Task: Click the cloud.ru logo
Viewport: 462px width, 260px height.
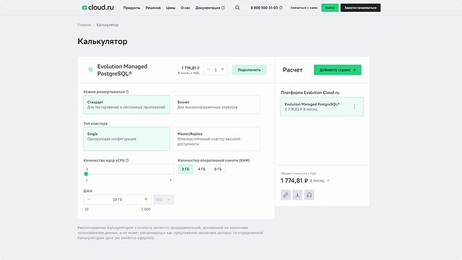Action: [97, 7]
